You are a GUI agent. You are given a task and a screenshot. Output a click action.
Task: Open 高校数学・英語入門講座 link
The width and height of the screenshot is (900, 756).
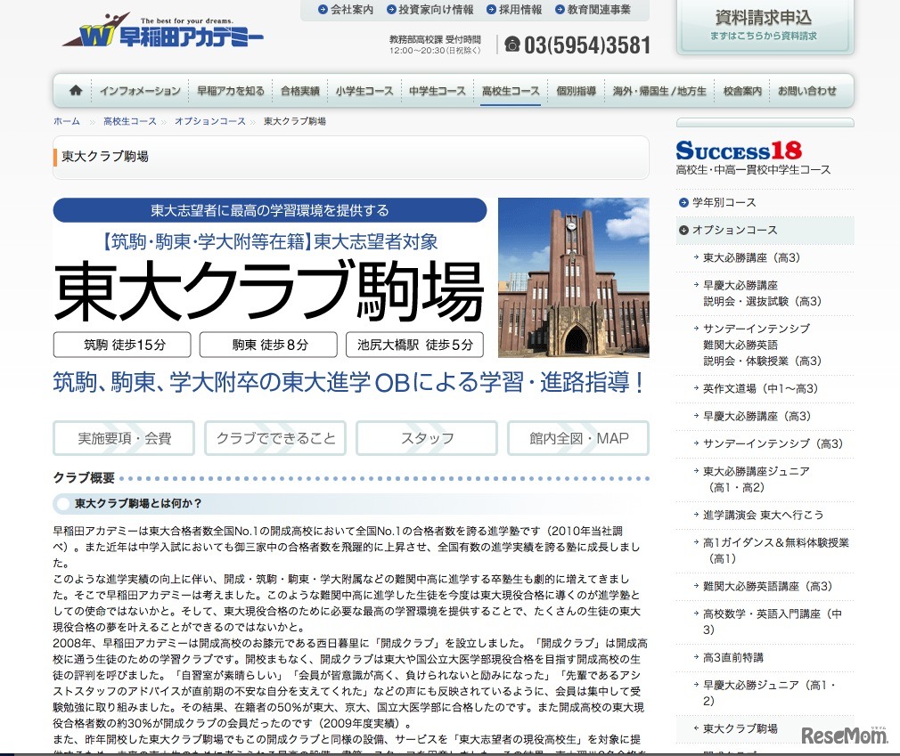click(x=773, y=622)
